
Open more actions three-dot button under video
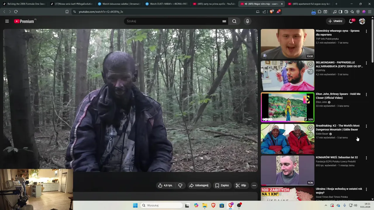coord(254,185)
